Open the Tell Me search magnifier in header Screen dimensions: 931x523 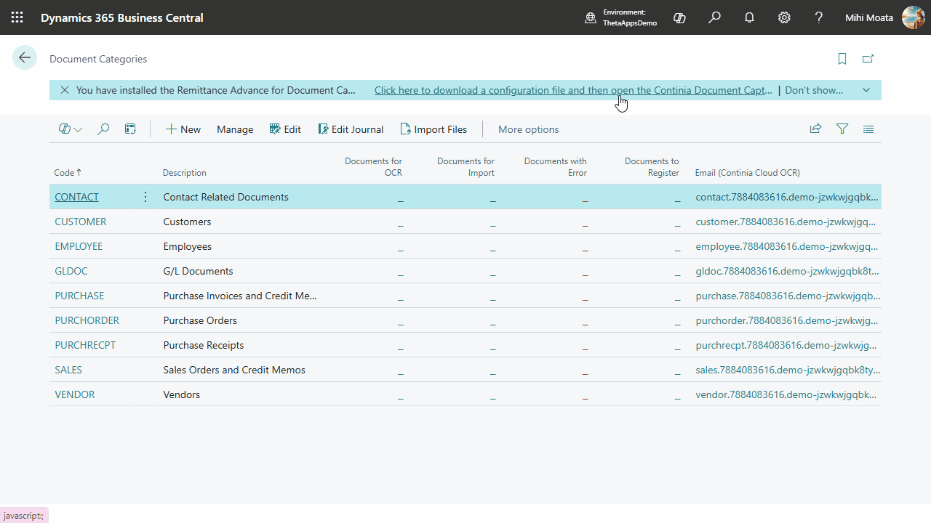(715, 17)
